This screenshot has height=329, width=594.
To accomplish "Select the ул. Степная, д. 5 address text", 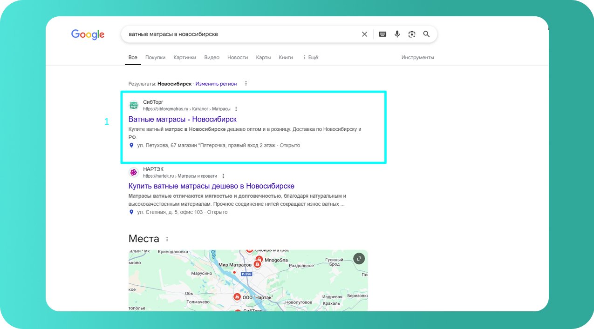I will click(x=170, y=212).
